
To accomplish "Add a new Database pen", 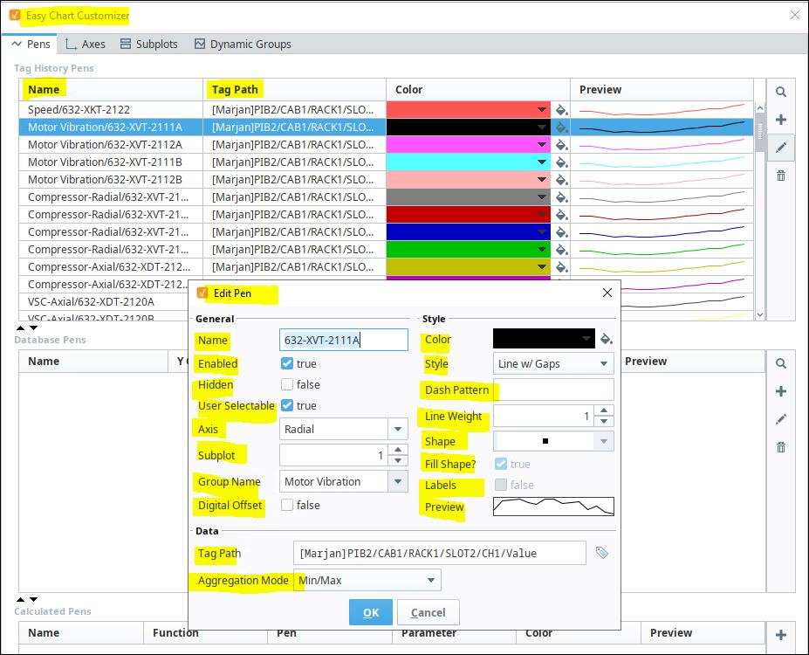I will (780, 391).
